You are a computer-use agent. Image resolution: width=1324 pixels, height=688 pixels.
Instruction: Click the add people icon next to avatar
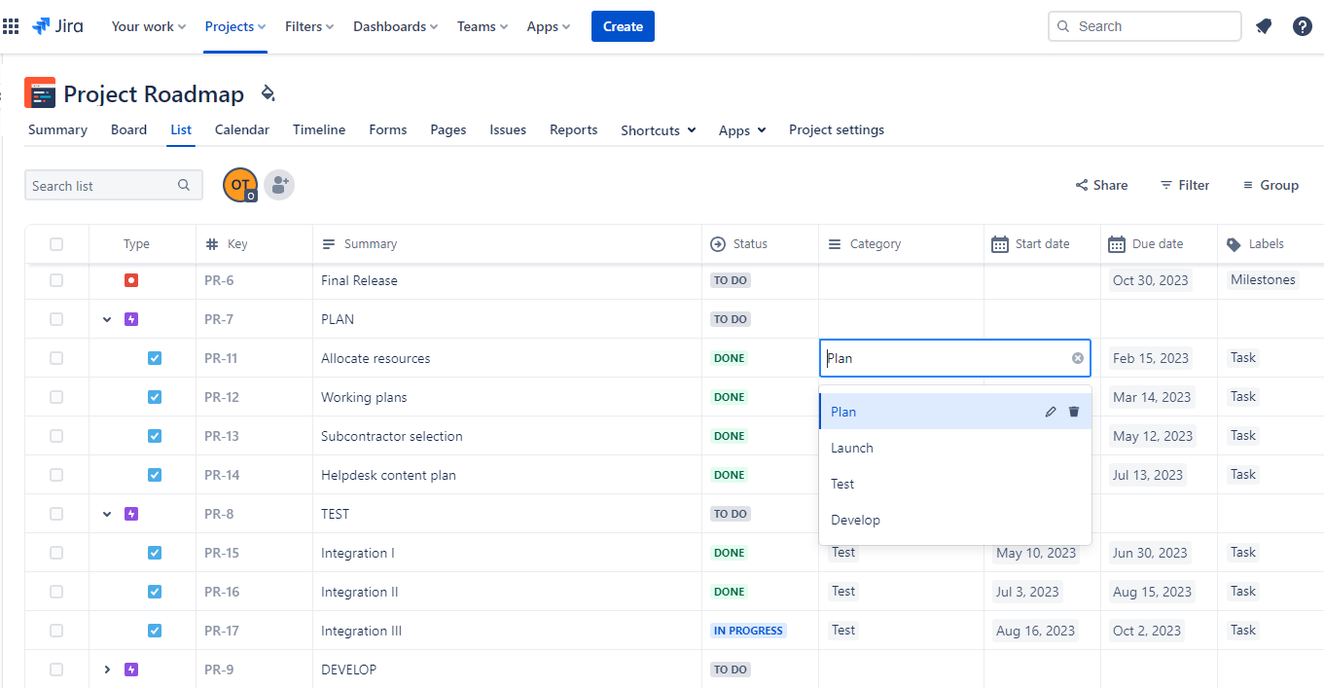click(x=279, y=184)
